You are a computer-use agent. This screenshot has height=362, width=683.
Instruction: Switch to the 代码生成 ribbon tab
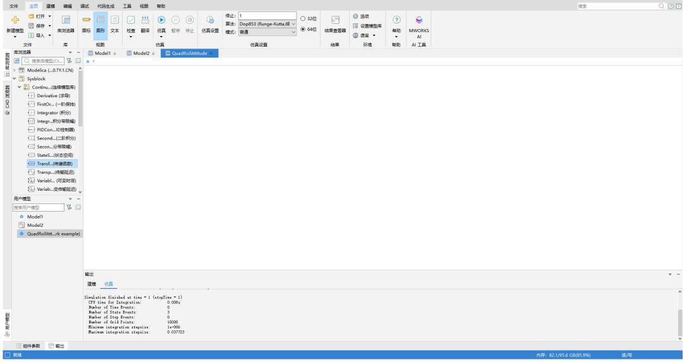pyautogui.click(x=106, y=6)
